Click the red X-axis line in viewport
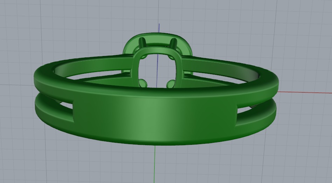This screenshot has height=183, width=332. point(305,92)
